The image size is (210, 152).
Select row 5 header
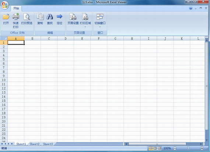[4, 59]
